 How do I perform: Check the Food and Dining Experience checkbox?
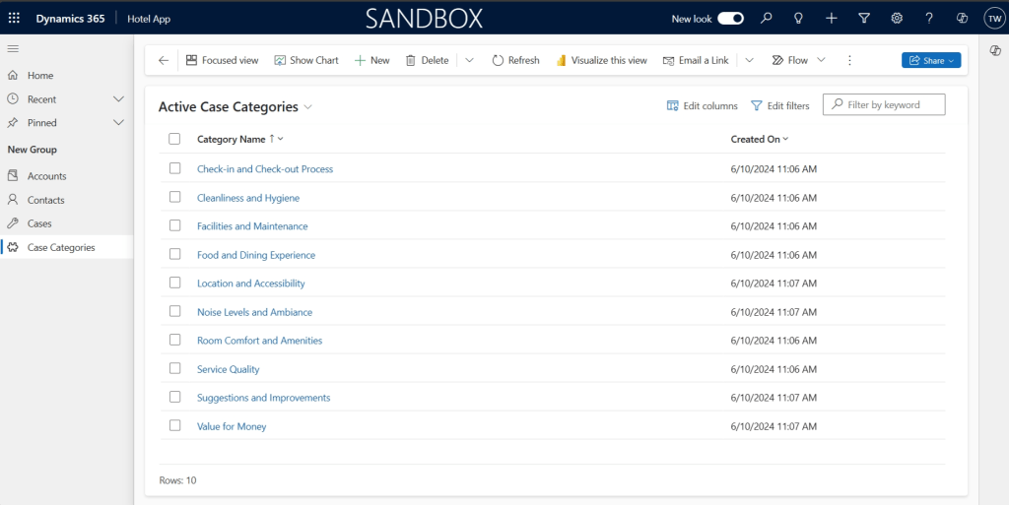pos(175,254)
